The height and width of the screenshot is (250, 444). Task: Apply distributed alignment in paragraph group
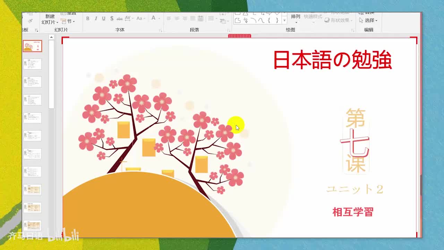click(200, 18)
